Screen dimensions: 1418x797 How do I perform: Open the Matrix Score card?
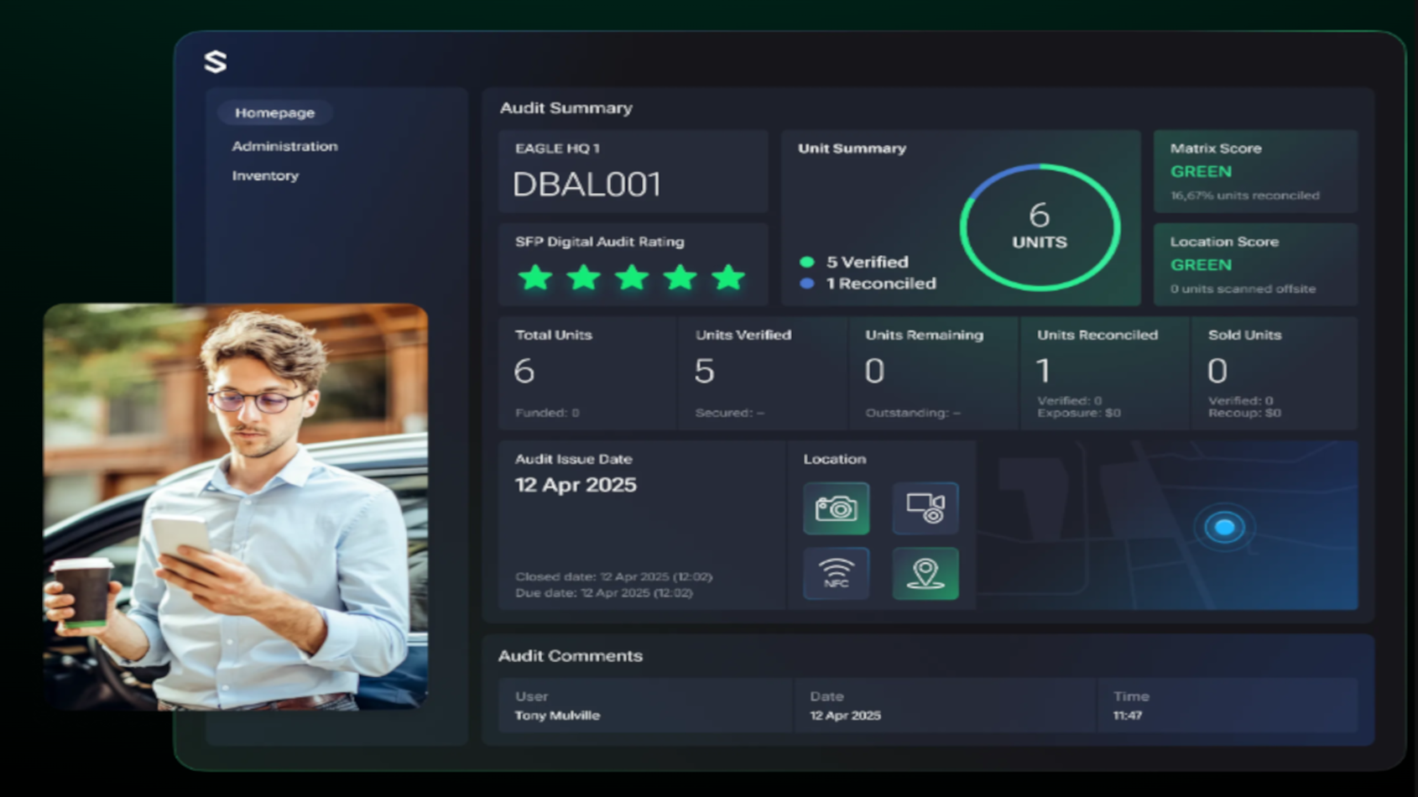(x=1254, y=171)
